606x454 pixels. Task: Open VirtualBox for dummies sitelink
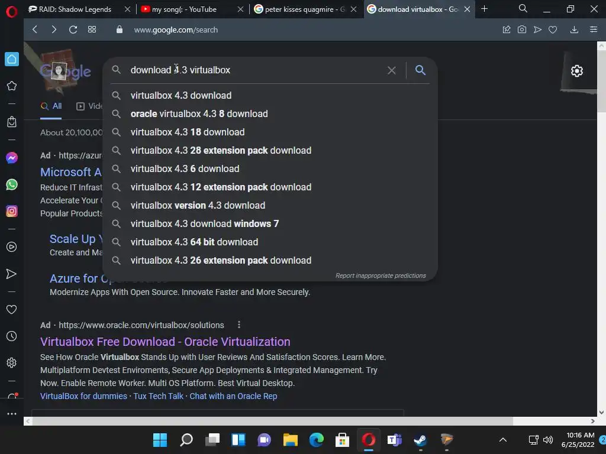(x=83, y=396)
